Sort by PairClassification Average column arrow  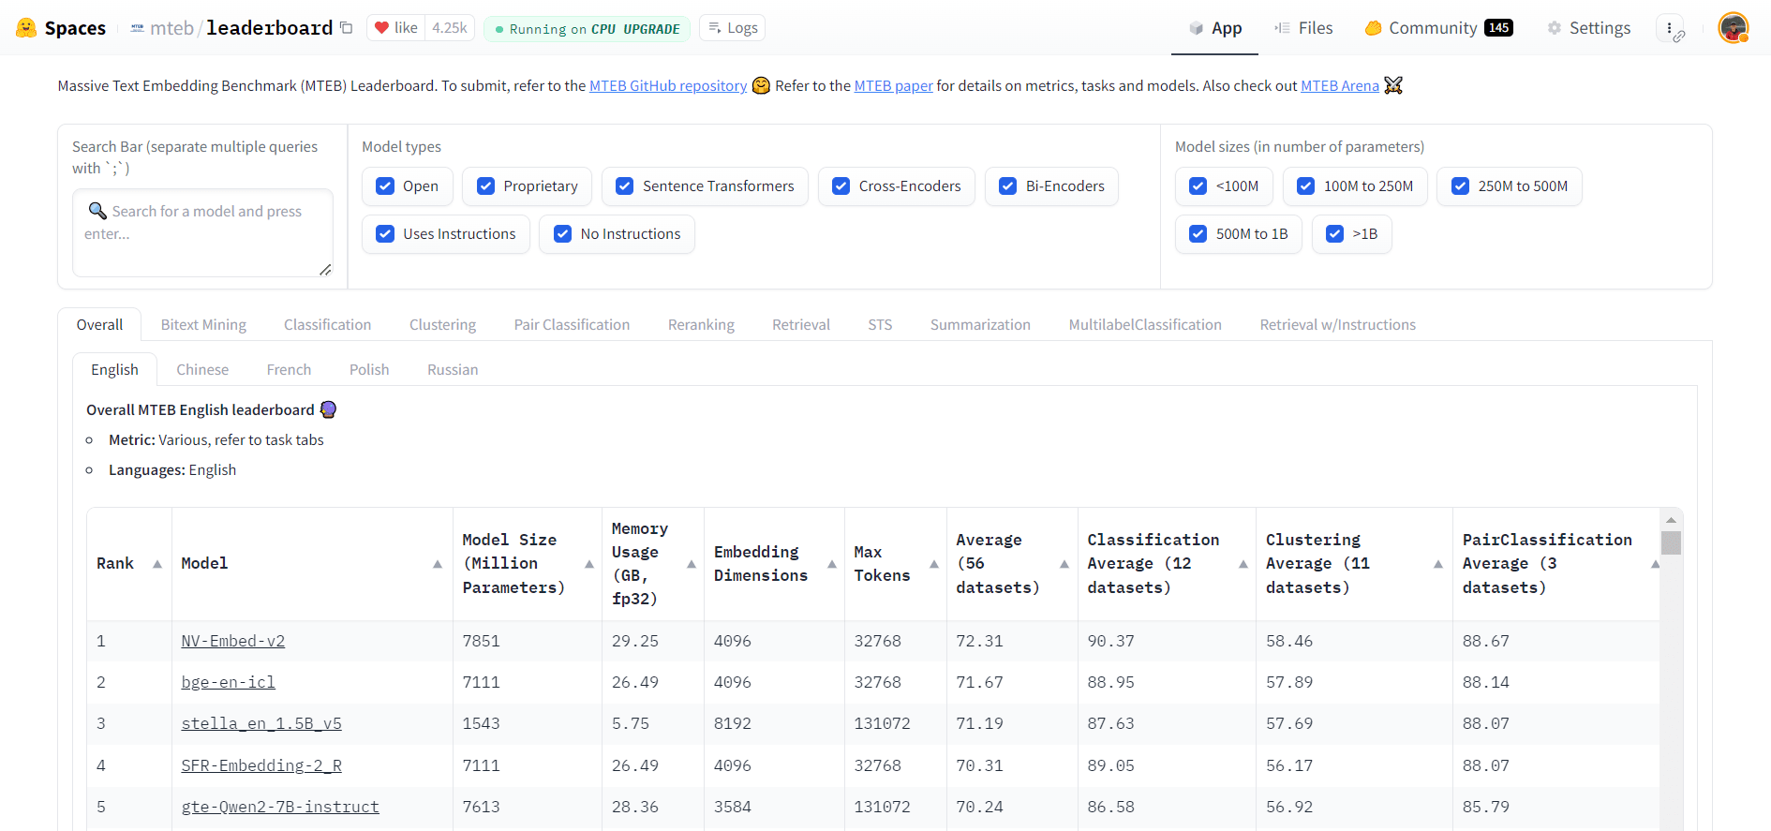(x=1655, y=564)
